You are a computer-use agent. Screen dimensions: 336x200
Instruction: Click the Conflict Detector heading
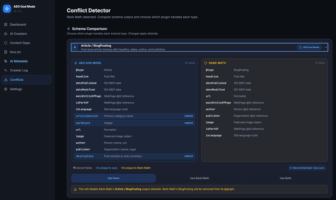(89, 10)
